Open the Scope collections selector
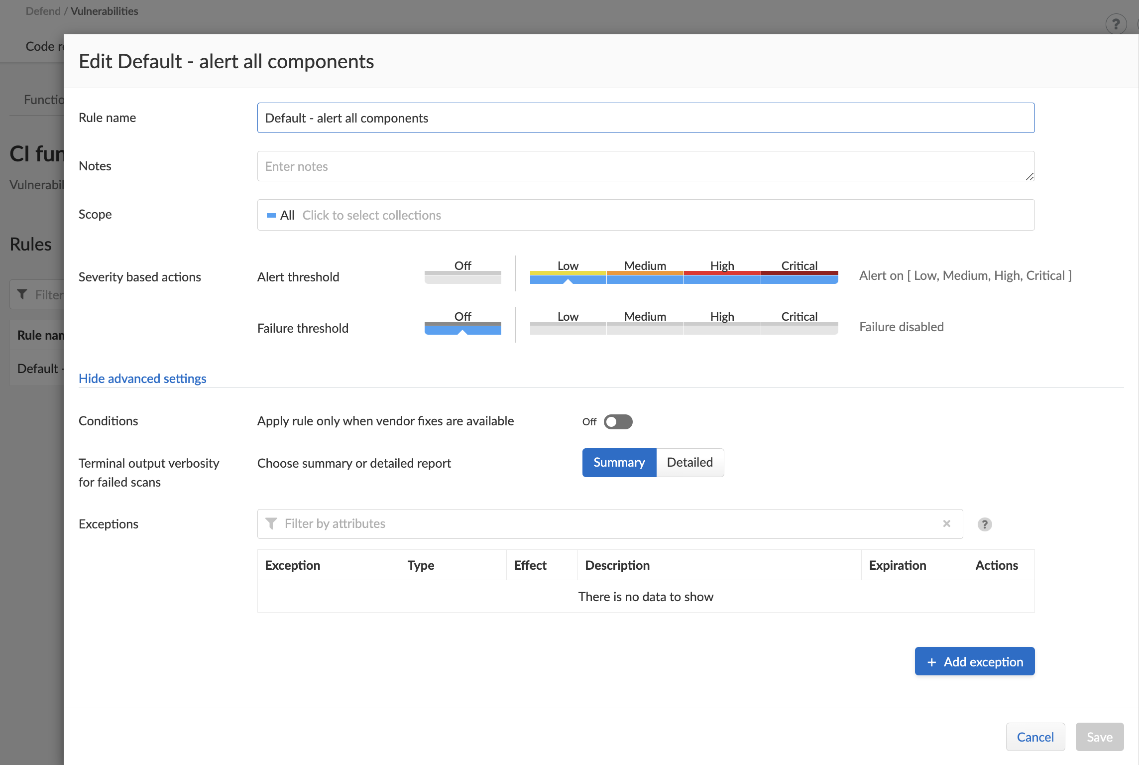Viewport: 1139px width, 765px height. coord(646,215)
